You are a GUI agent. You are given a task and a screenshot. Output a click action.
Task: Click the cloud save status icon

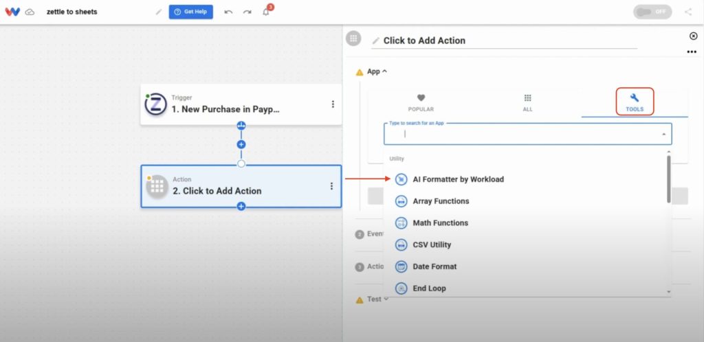coord(30,12)
